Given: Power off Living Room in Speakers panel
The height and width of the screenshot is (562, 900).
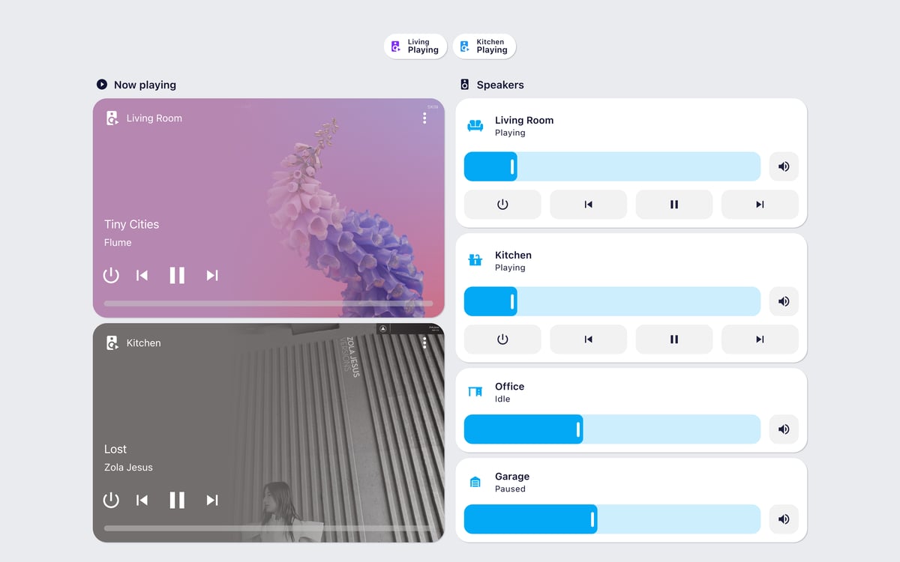Looking at the screenshot, I should pos(502,205).
